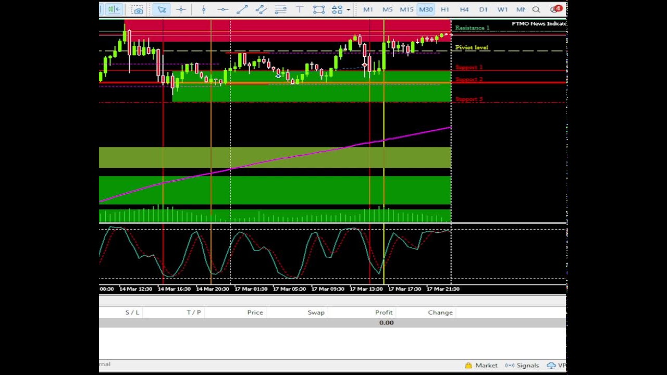Click the 14 Mar 16:30 time label
This screenshot has width=667, height=375.
point(174,289)
